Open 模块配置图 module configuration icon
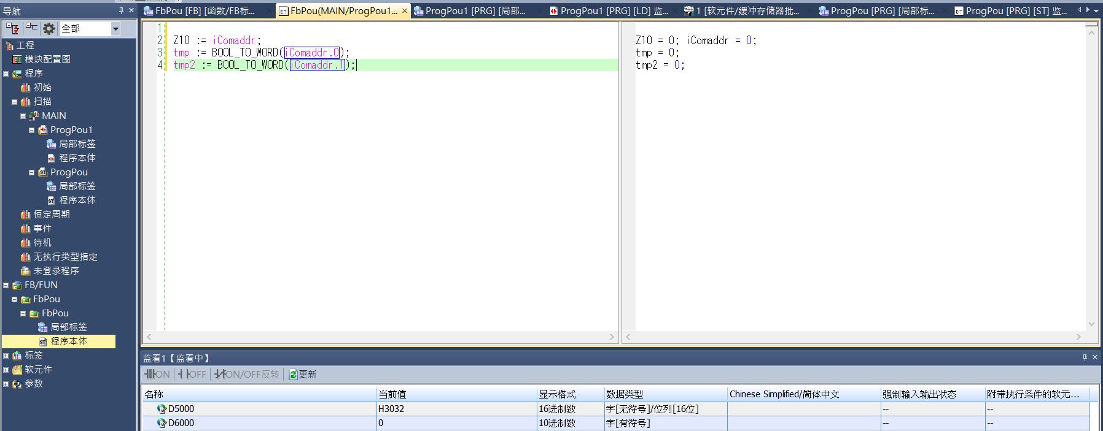 point(17,59)
